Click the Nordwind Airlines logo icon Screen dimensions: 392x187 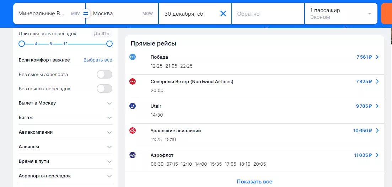click(133, 81)
